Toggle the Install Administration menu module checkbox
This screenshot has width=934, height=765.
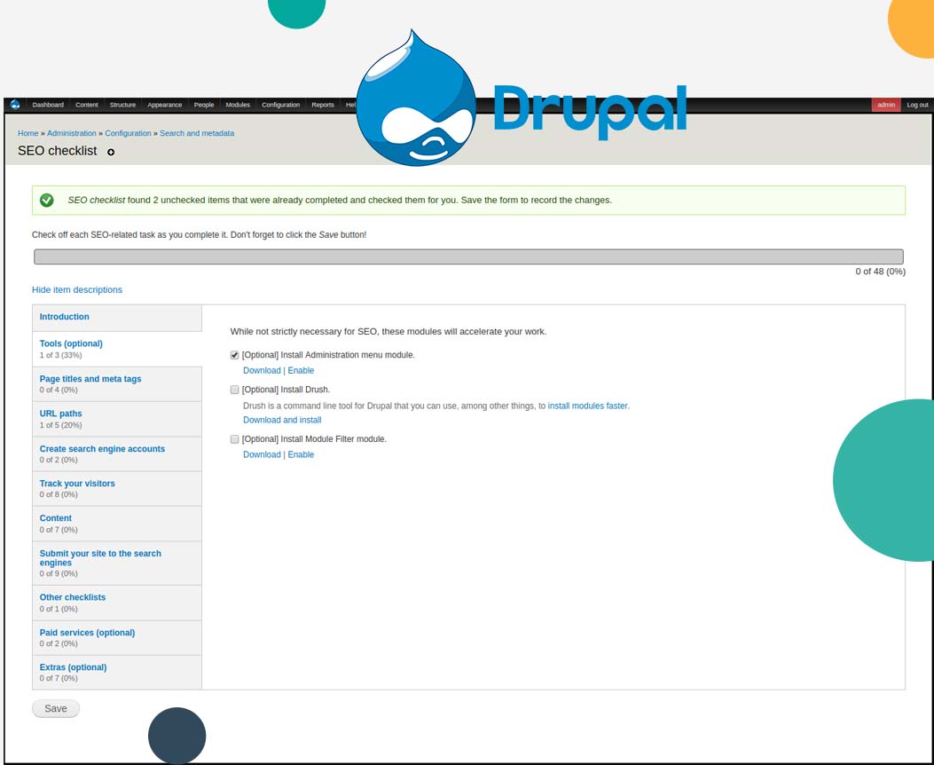[x=235, y=355]
